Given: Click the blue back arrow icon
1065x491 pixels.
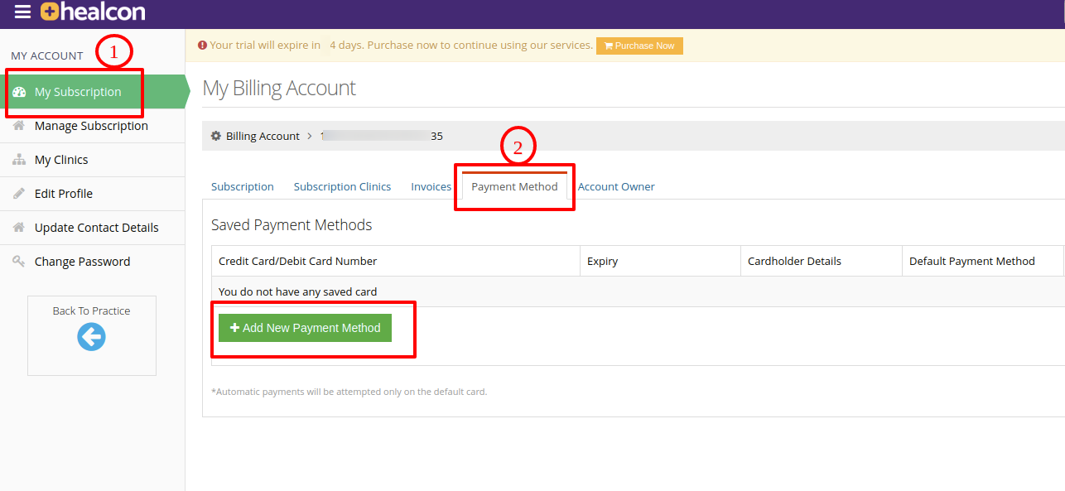Looking at the screenshot, I should (91, 336).
